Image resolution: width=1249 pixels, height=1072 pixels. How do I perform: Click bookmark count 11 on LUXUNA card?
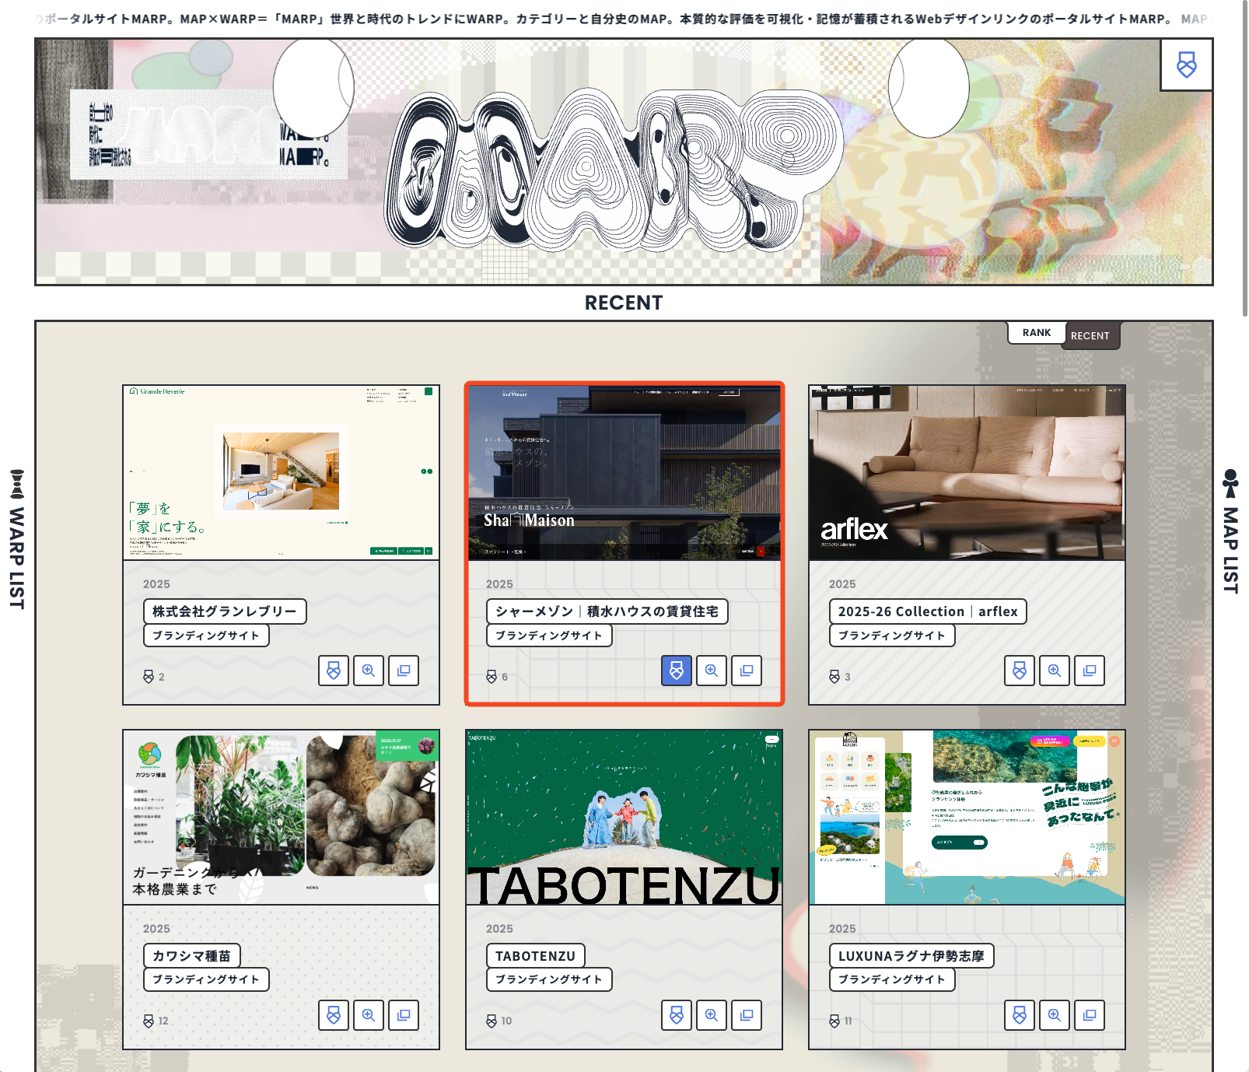tap(841, 1021)
